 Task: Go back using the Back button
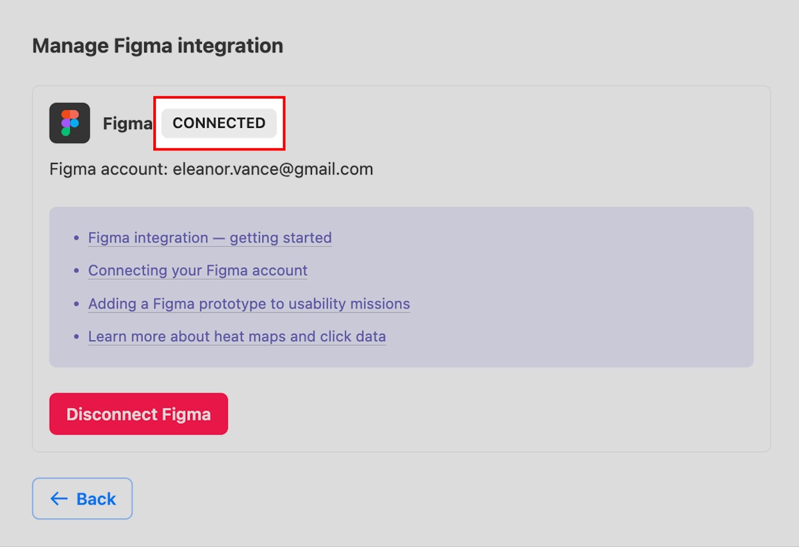point(82,499)
